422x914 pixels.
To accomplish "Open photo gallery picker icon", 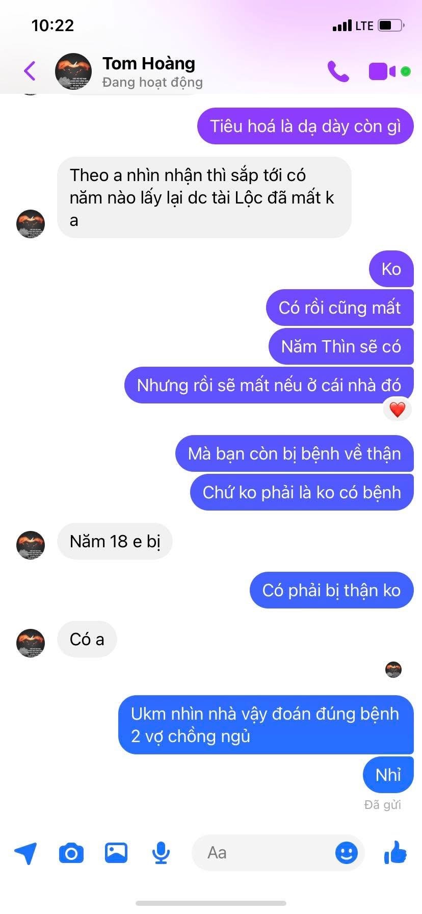I will coord(116,852).
